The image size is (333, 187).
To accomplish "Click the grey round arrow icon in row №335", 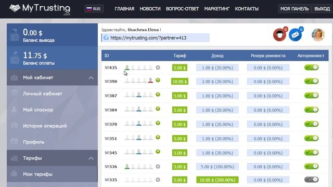I will (x=158, y=180).
